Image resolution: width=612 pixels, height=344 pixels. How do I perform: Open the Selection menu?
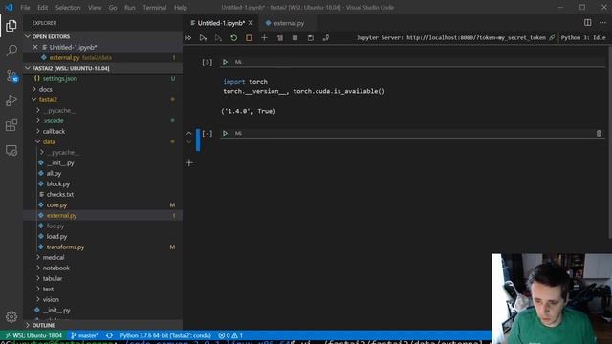point(68,7)
